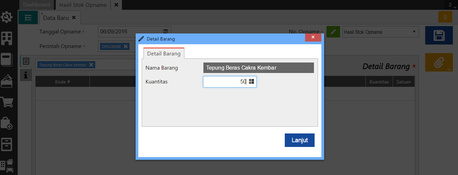This screenshot has width=458, height=175.
Task: Open the info side tab
Action: tap(26, 75)
